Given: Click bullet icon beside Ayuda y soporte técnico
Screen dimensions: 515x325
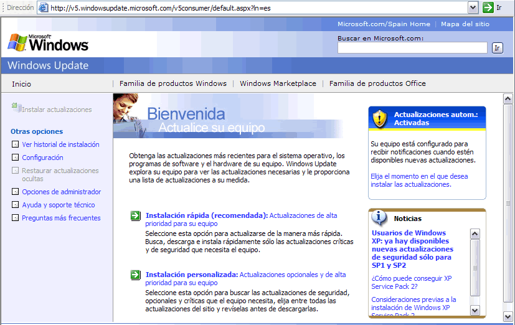Looking at the screenshot, I should coord(15,204).
